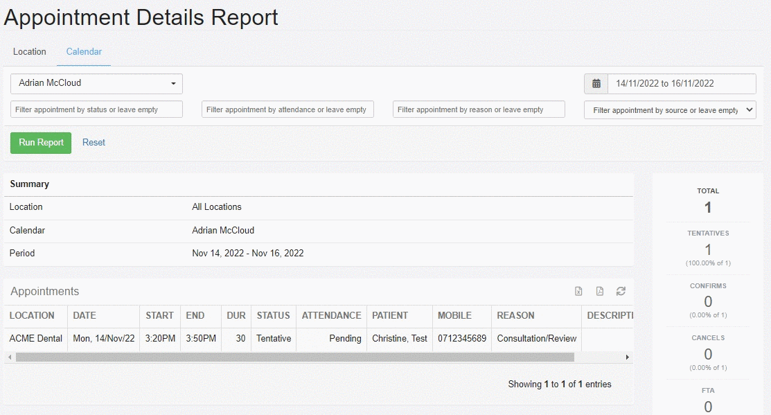Open the source filter dropdown
The height and width of the screenshot is (415, 771).
(x=670, y=110)
